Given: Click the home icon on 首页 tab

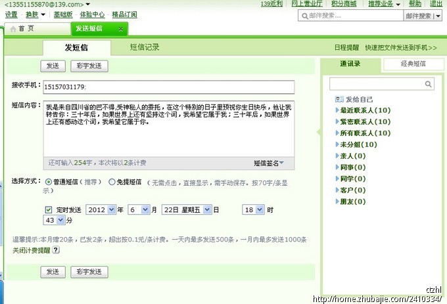Looking at the screenshot, I should [x=13, y=29].
